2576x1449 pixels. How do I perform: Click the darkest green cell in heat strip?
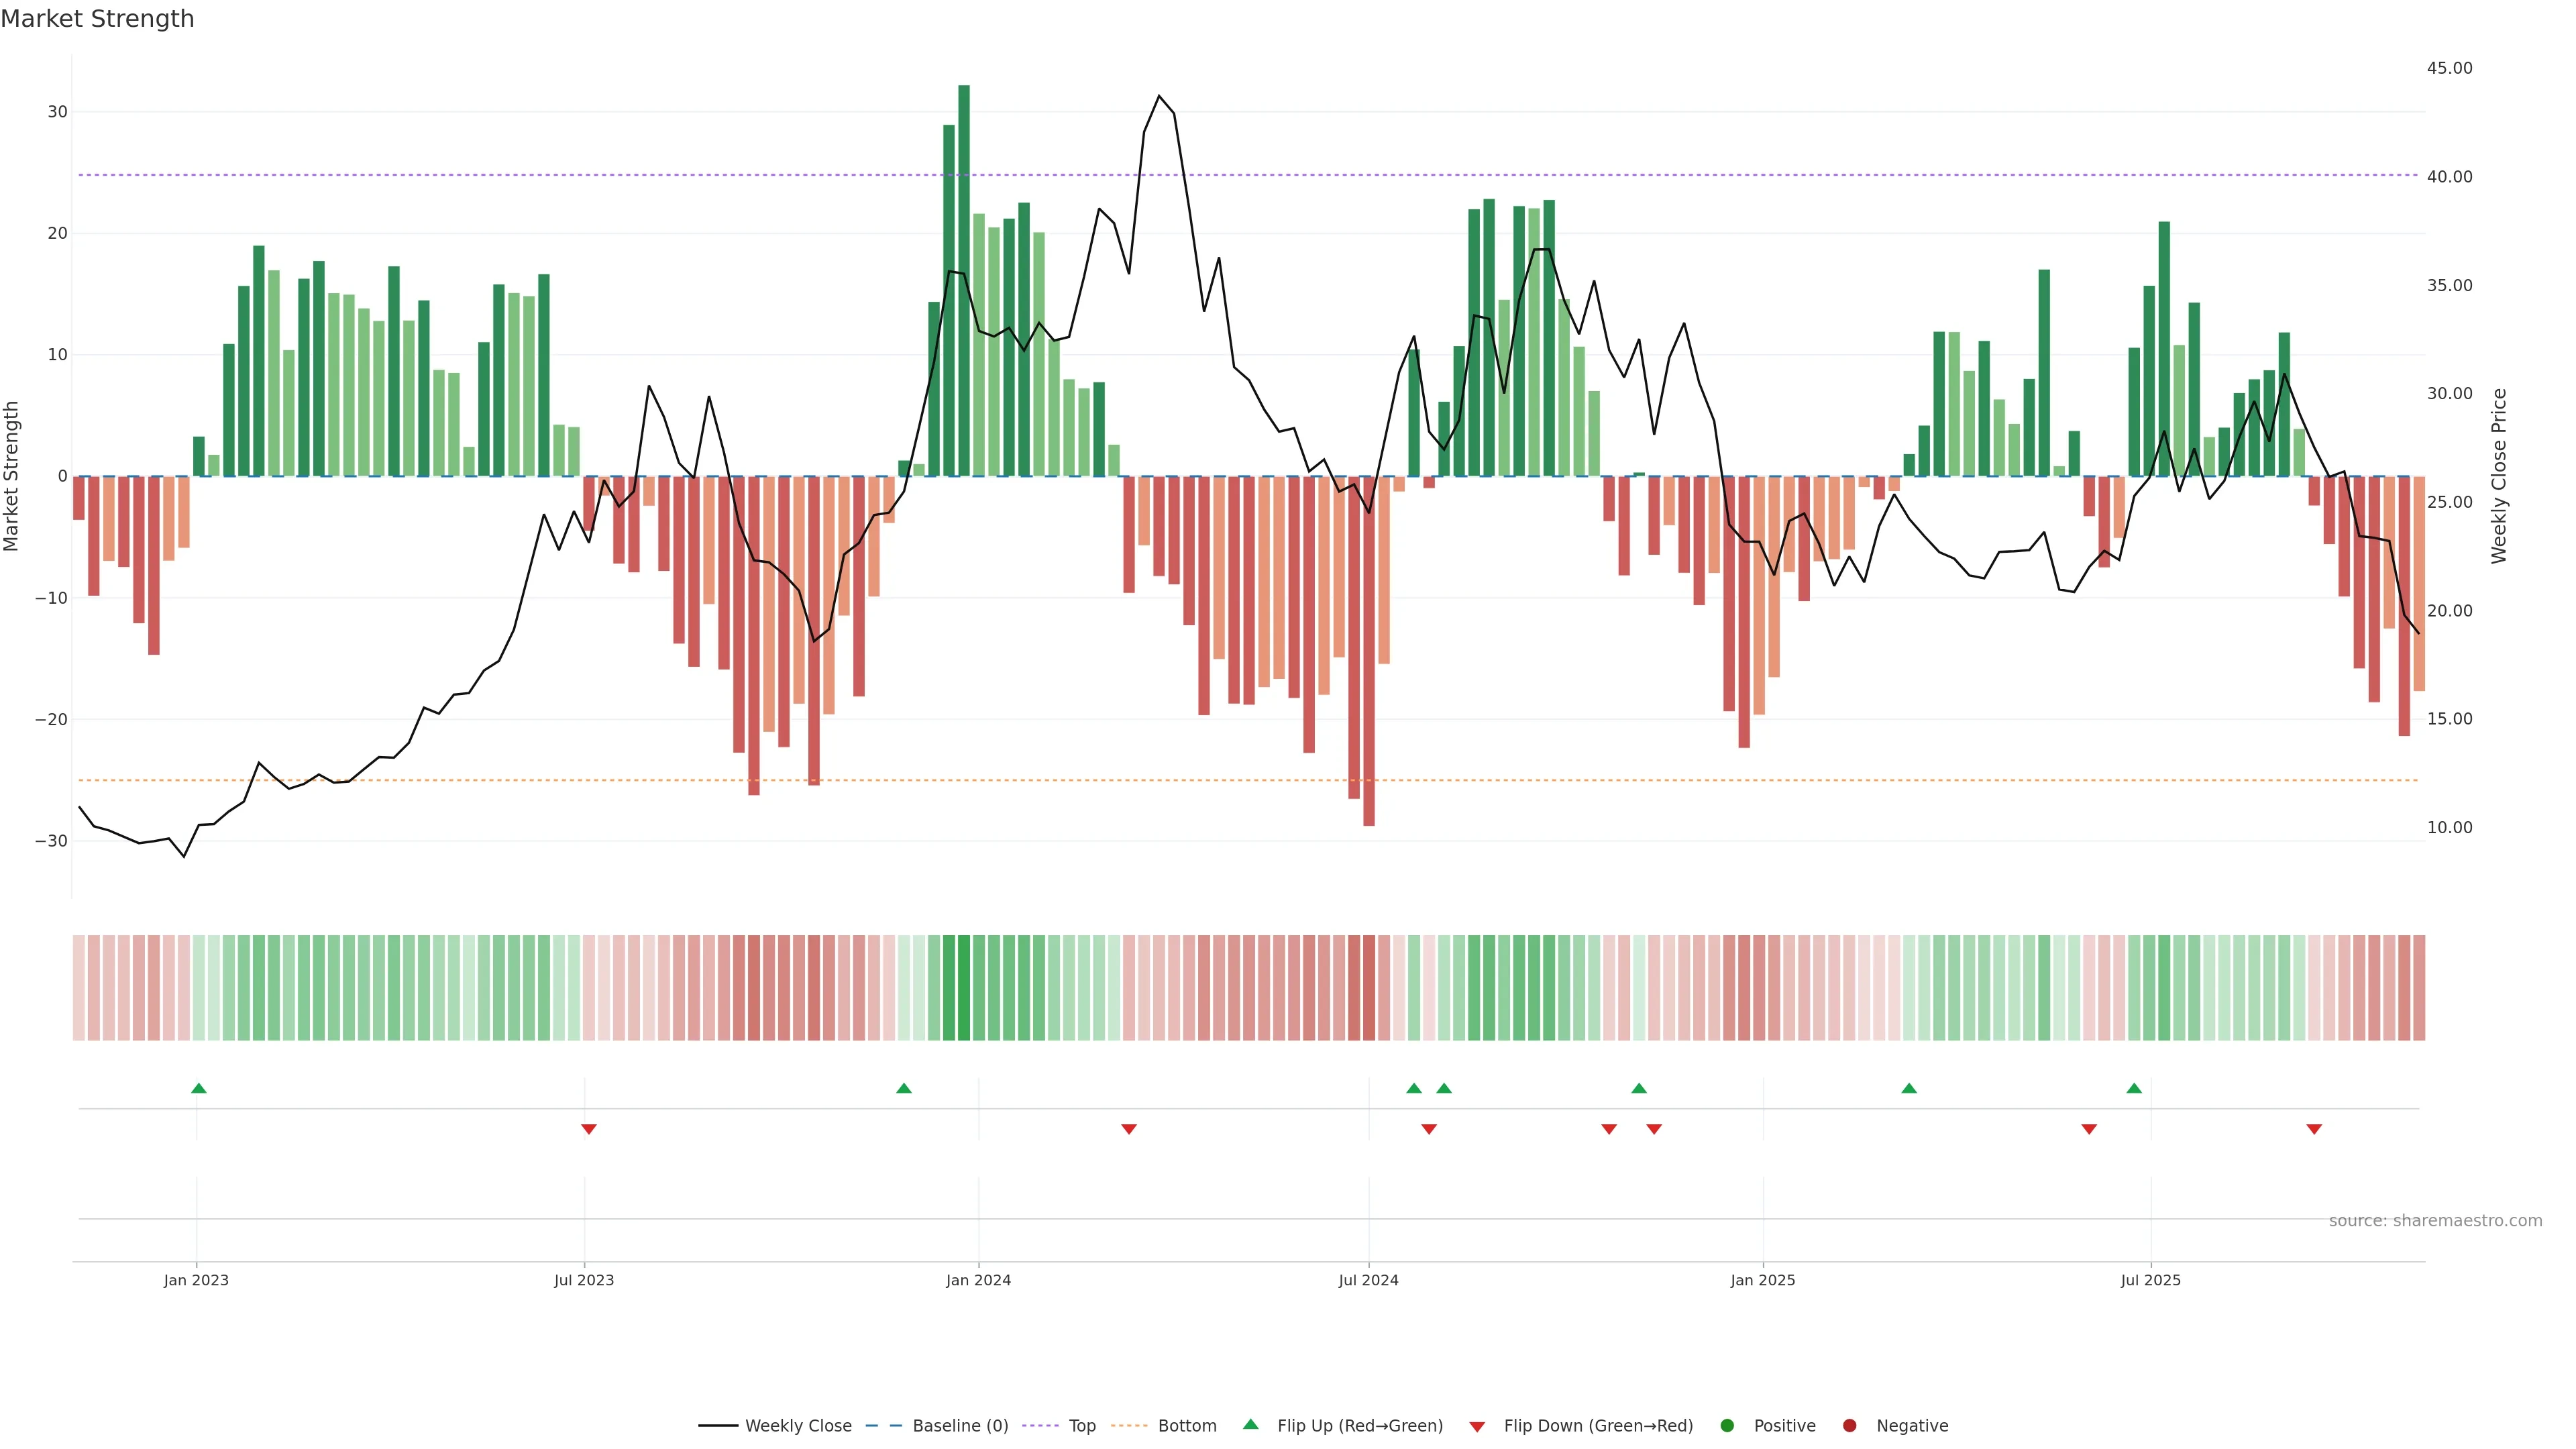pyautogui.click(x=964, y=988)
